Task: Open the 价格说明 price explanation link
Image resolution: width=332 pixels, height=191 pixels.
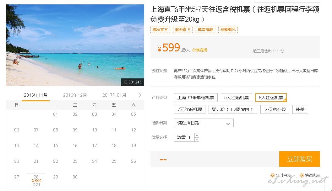Action: [x=200, y=50]
